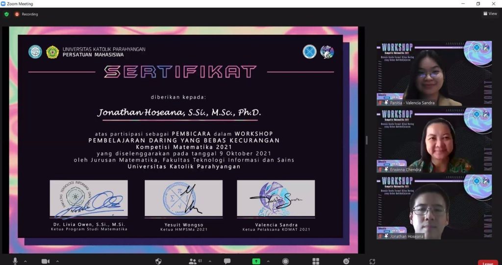Mute the microphone

pyautogui.click(x=15, y=261)
